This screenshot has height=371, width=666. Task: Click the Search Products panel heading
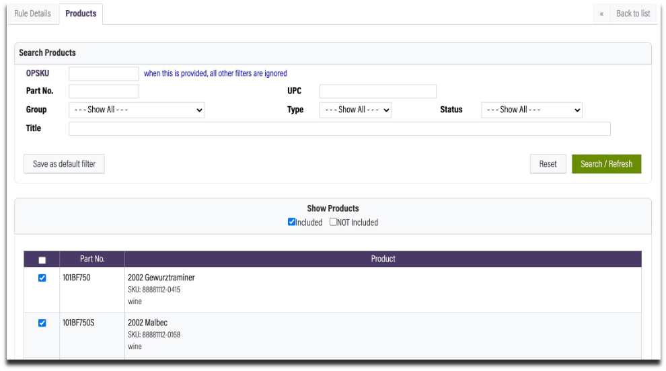click(47, 52)
